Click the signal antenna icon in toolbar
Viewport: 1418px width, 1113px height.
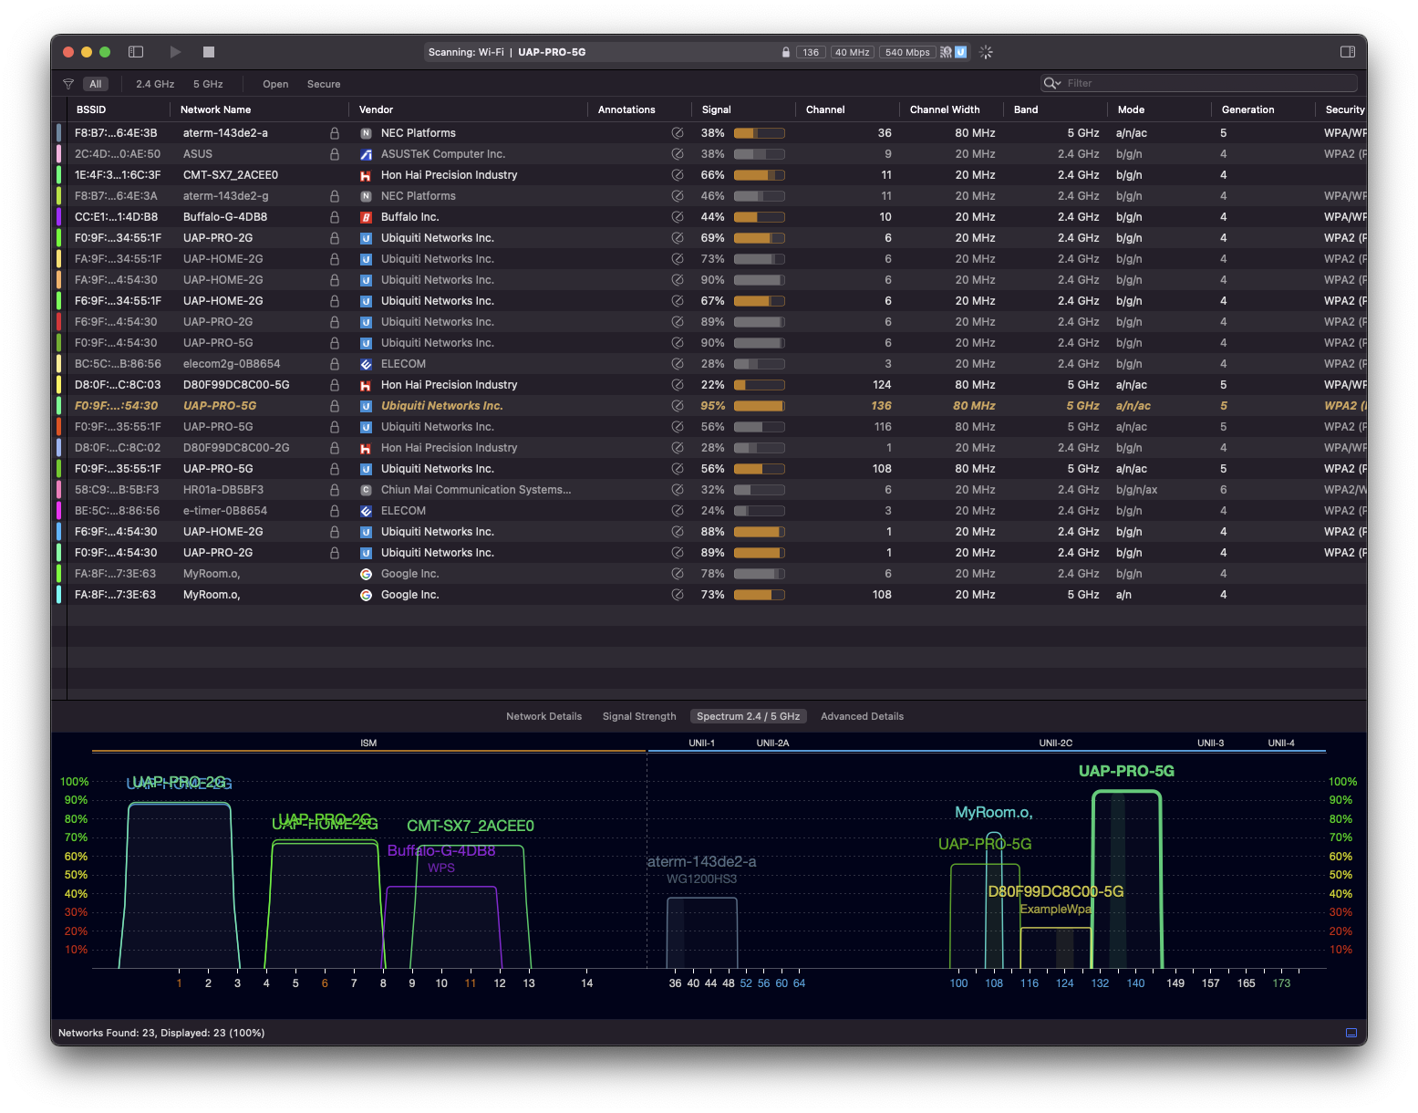click(947, 52)
